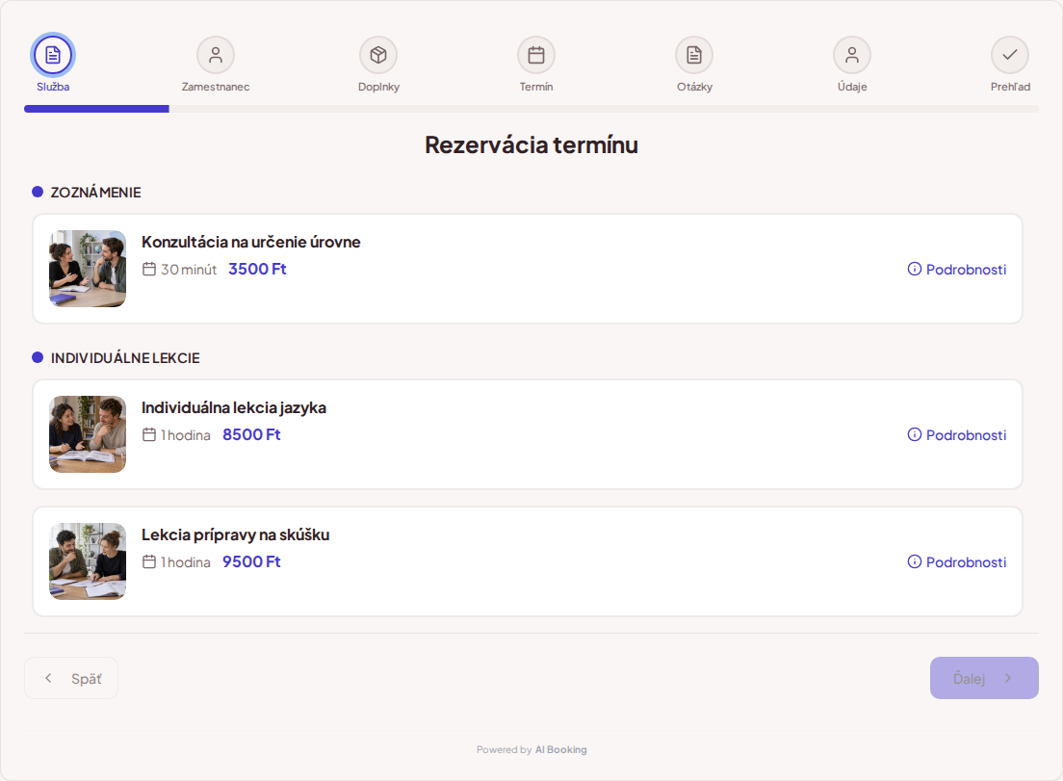Click the Konzultácia na určenie úrovne thumbnail
Image resolution: width=1063 pixels, height=781 pixels.
88,269
